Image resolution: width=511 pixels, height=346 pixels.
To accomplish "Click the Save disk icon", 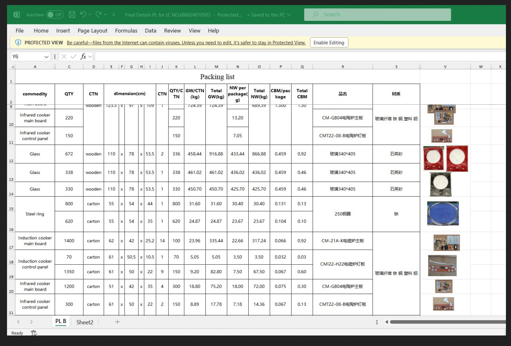I will point(72,14).
